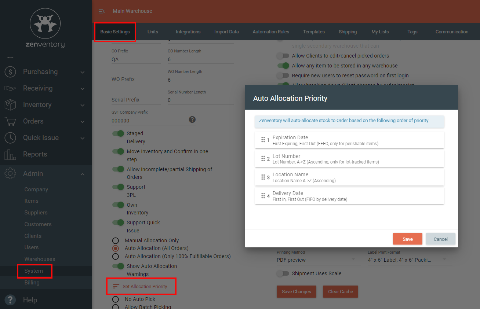Image resolution: width=480 pixels, height=309 pixels.
Task: Click the GS1 Company Prefix help icon
Action: point(192,119)
